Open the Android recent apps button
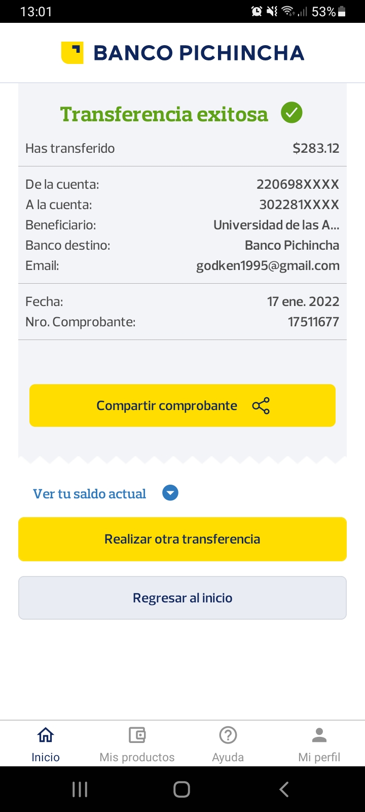This screenshot has height=812, width=365. tap(80, 789)
